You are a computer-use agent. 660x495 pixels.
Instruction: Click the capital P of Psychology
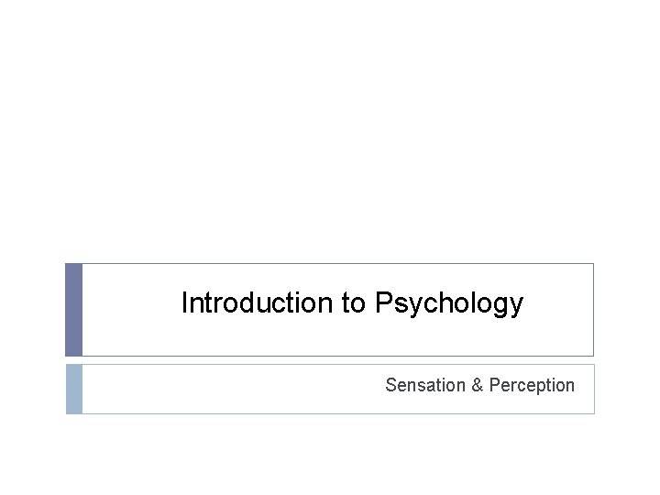(384, 302)
